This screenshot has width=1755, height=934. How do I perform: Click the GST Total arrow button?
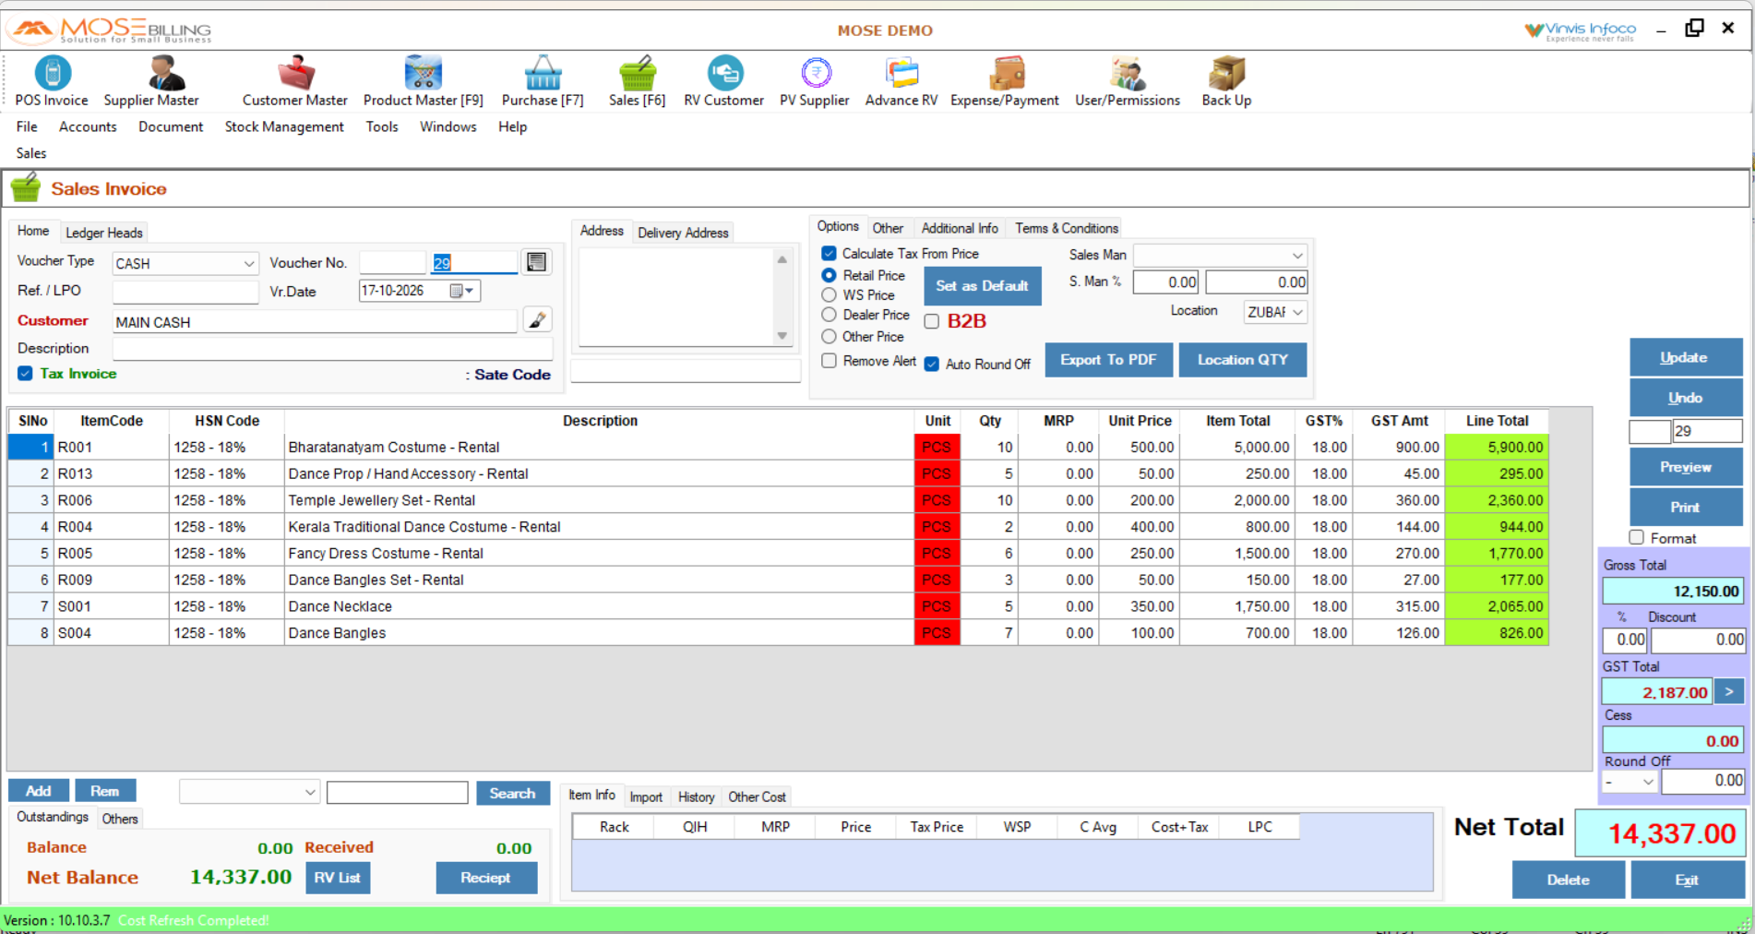[1729, 691]
